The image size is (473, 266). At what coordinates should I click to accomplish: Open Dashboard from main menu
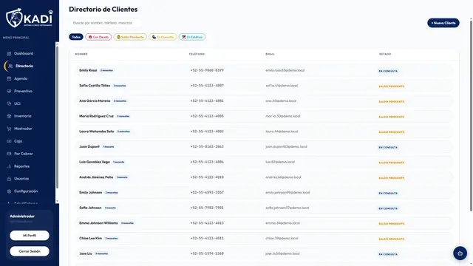[24, 53]
